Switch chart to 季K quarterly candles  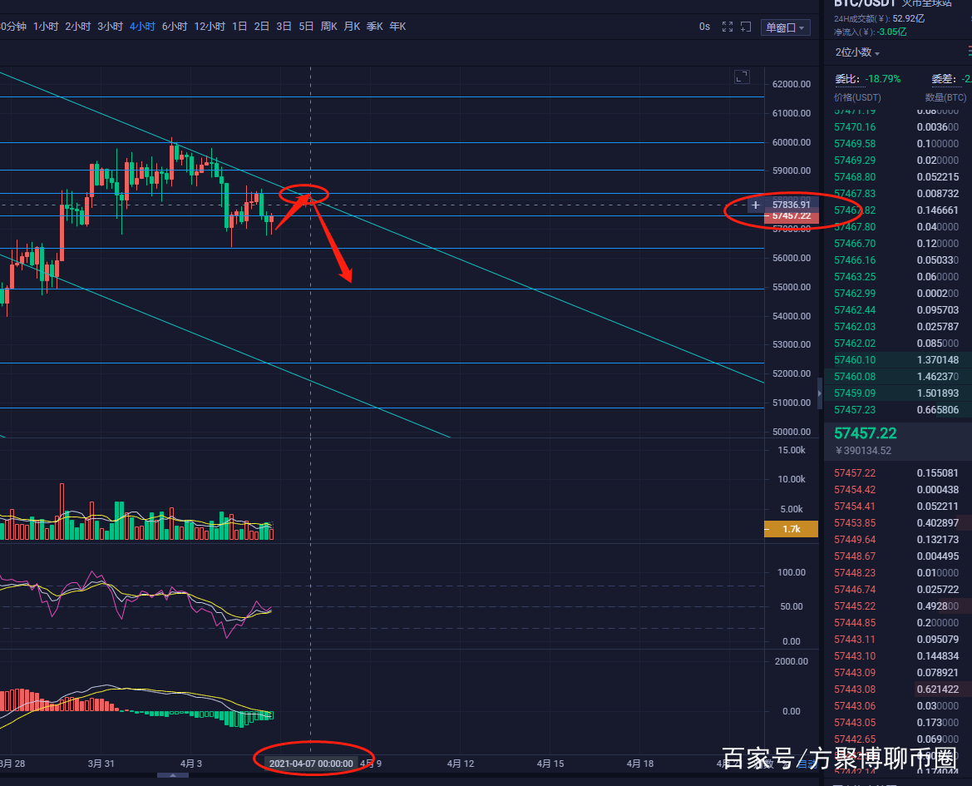pos(375,26)
